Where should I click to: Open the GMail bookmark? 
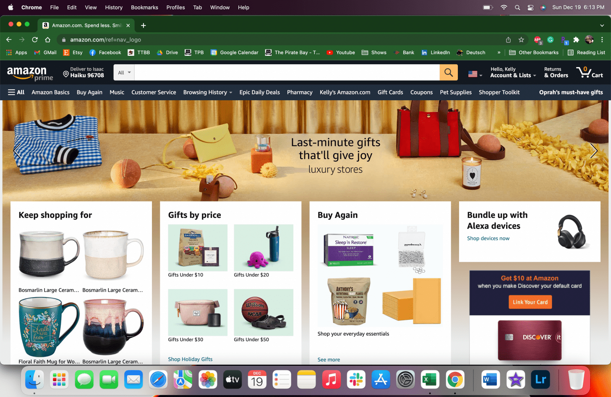pos(45,52)
